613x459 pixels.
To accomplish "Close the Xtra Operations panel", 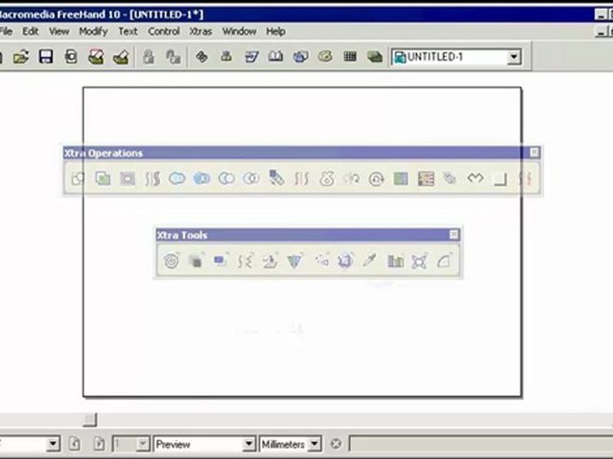I will (534, 152).
